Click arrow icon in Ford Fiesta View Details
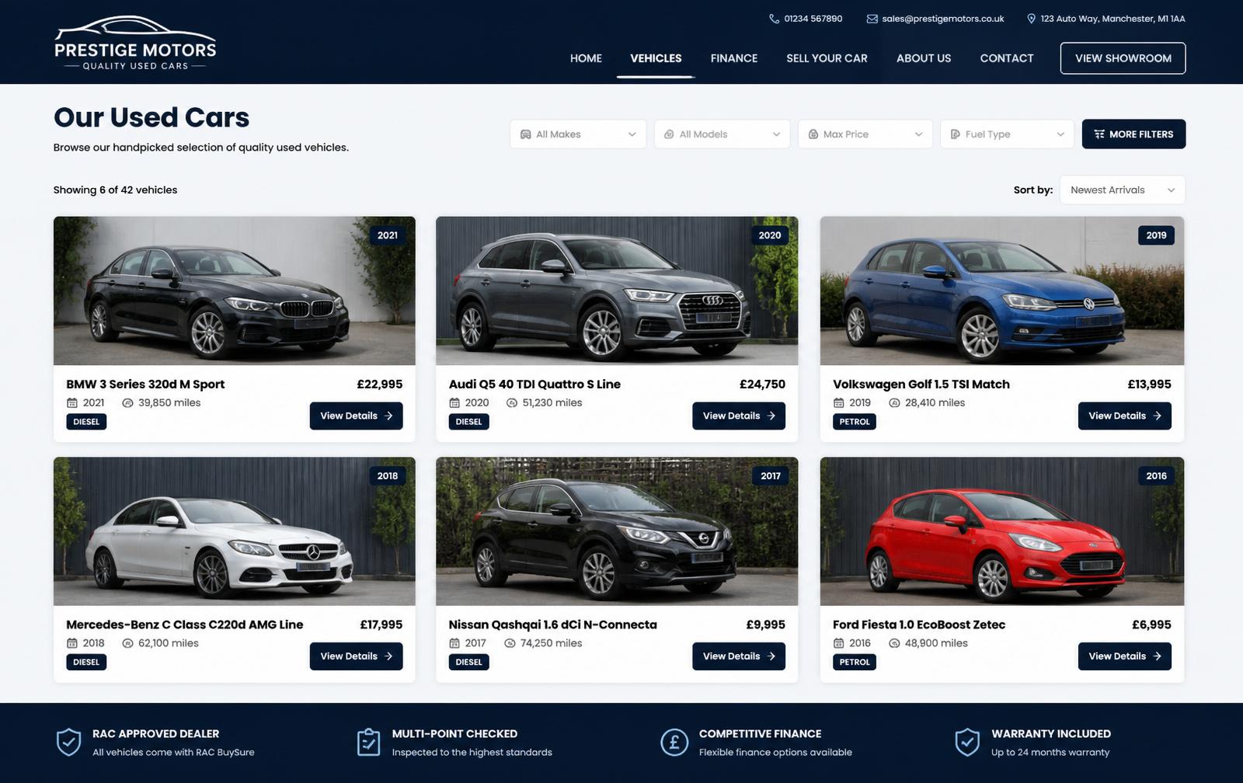 (1157, 656)
